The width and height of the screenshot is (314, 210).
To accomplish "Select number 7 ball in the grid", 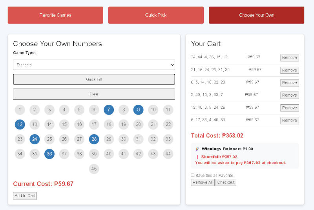I will coord(109,110).
